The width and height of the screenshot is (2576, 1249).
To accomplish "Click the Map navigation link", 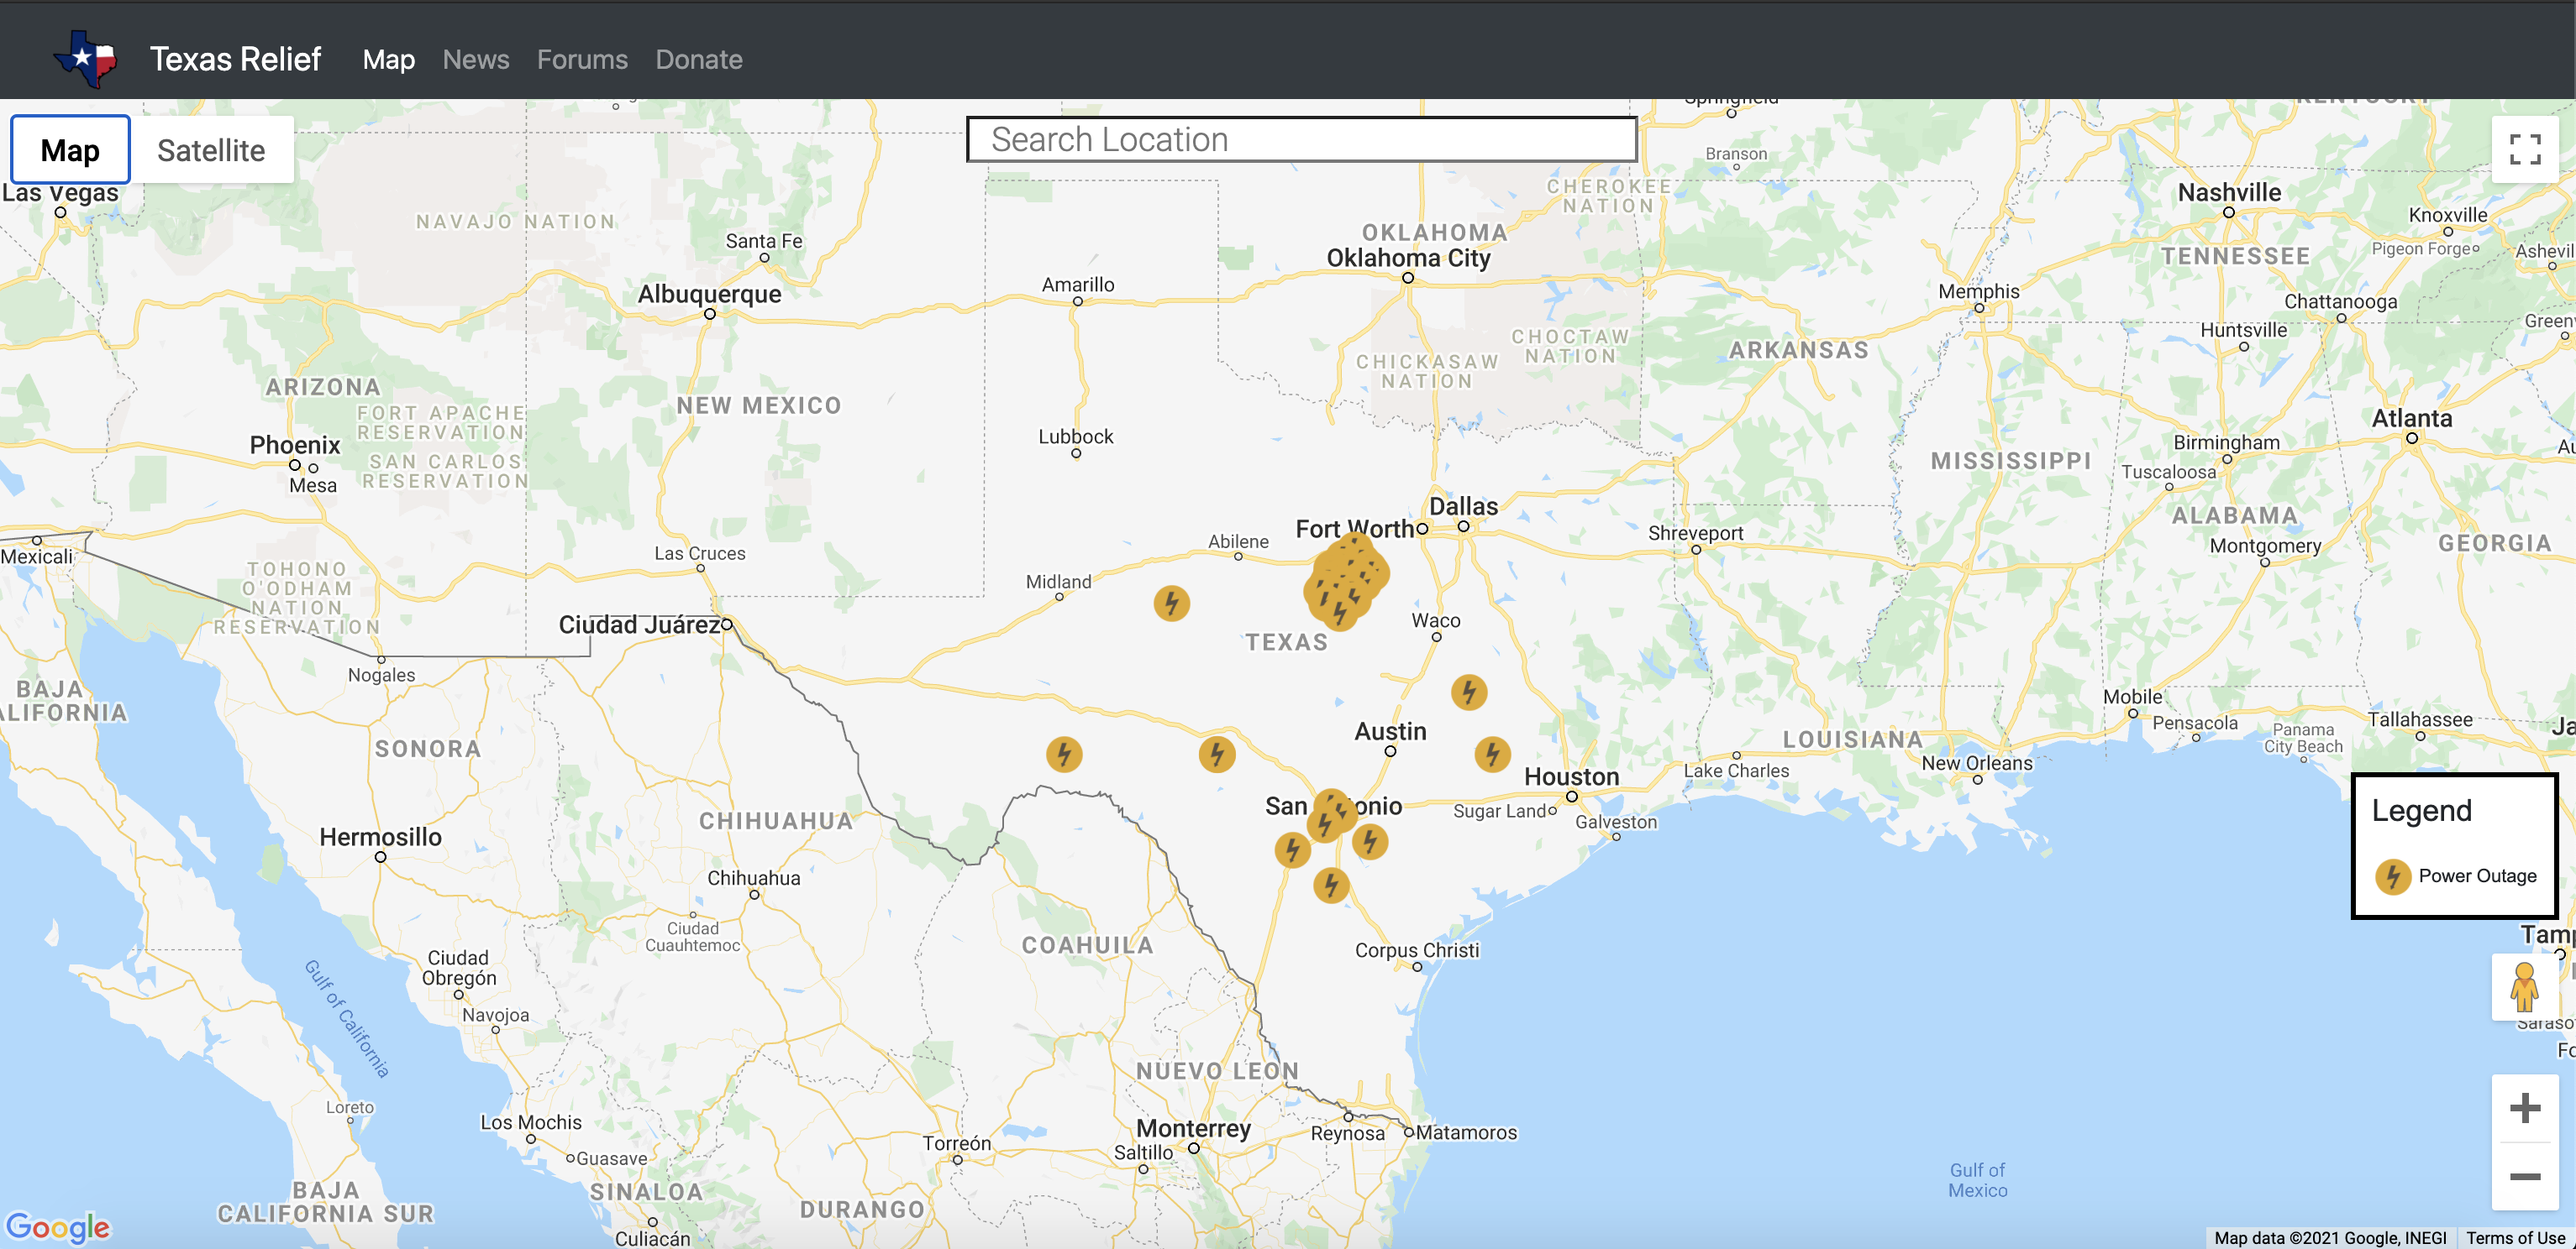I will coord(388,59).
